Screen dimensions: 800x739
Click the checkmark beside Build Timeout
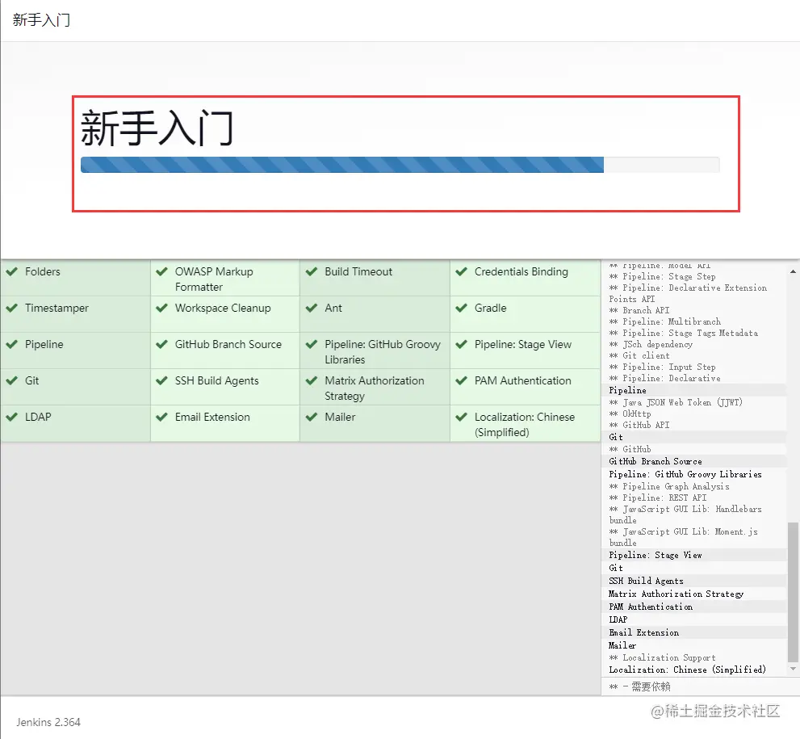pyautogui.click(x=312, y=271)
